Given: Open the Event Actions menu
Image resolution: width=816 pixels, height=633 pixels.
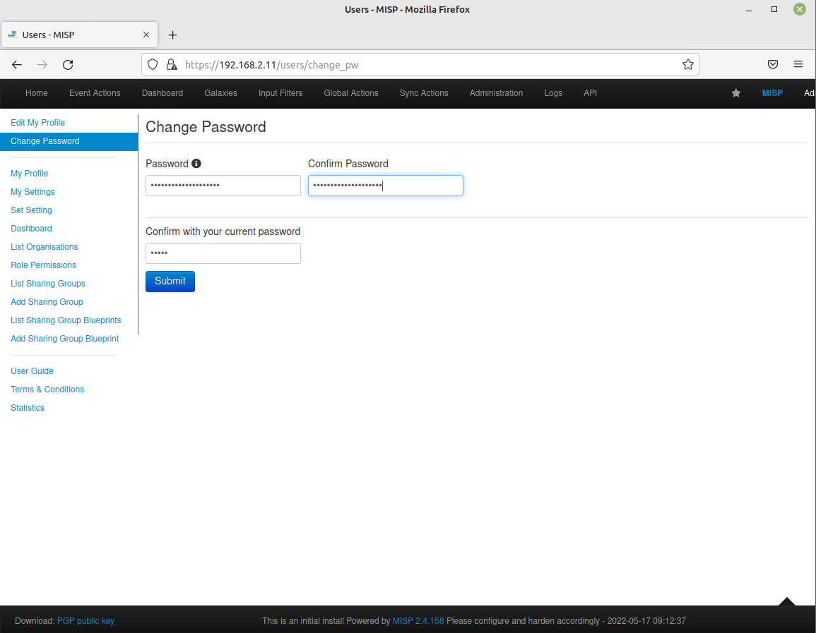Looking at the screenshot, I should click(x=95, y=93).
